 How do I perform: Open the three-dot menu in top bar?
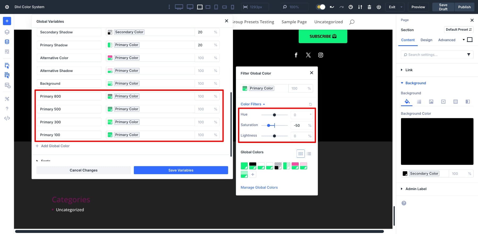(169, 7)
